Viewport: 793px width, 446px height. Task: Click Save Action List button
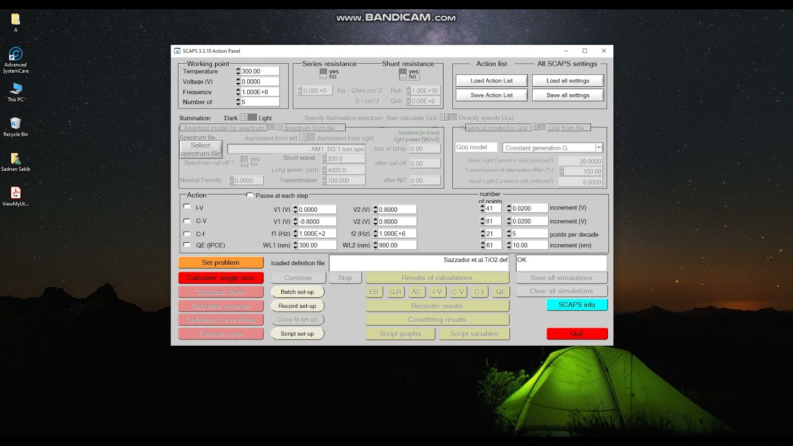pyautogui.click(x=491, y=95)
